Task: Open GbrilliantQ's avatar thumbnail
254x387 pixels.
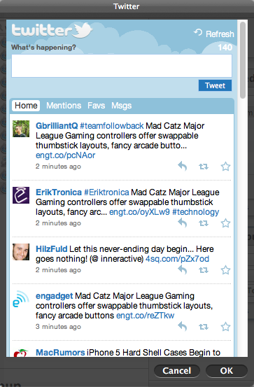Action: [21, 129]
